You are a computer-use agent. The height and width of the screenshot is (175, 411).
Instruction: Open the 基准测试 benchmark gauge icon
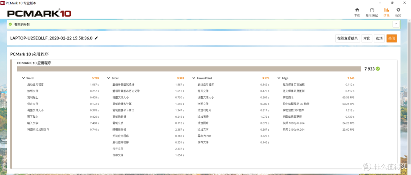click(x=372, y=10)
